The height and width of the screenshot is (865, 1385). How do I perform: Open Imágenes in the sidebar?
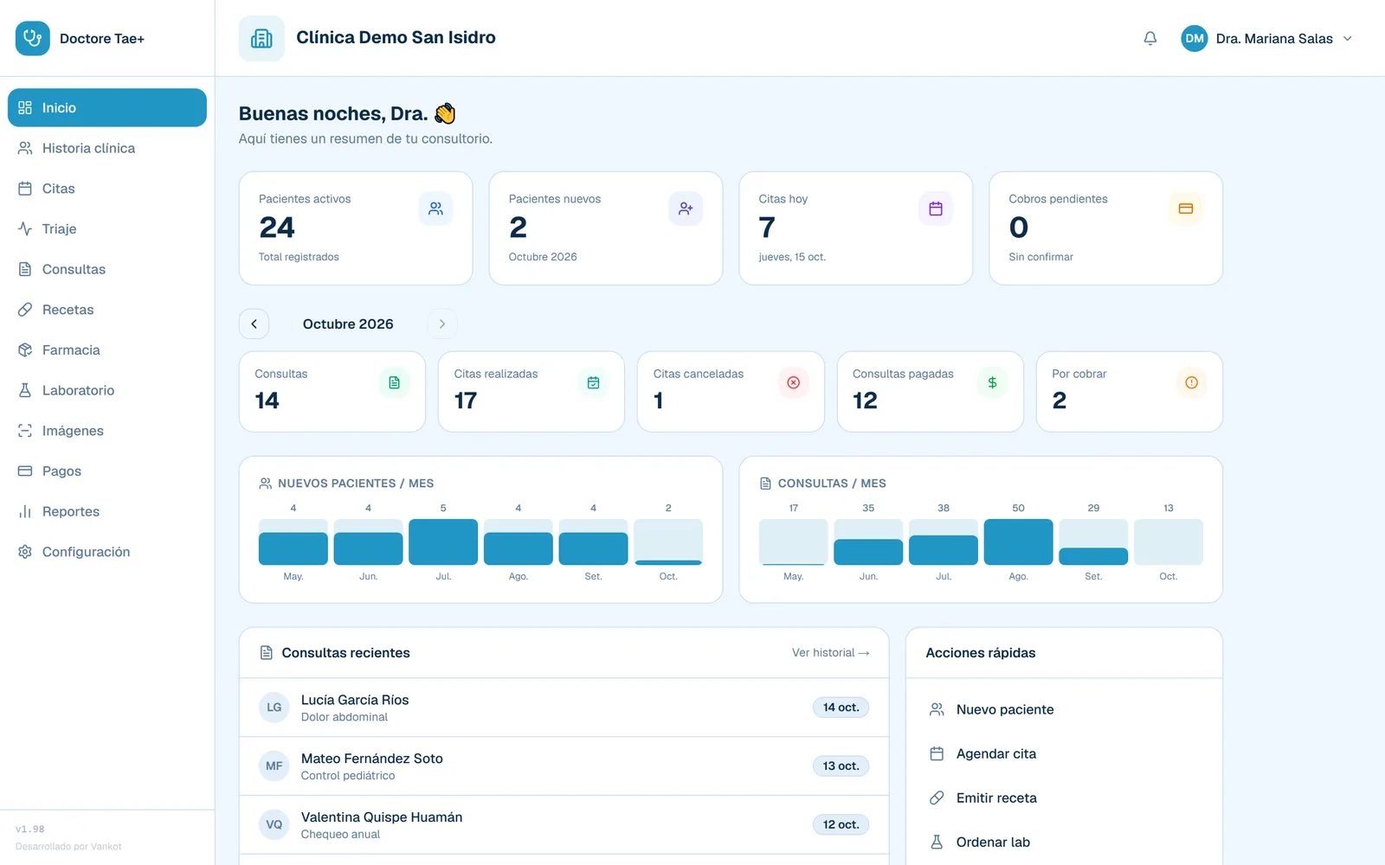pos(107,431)
